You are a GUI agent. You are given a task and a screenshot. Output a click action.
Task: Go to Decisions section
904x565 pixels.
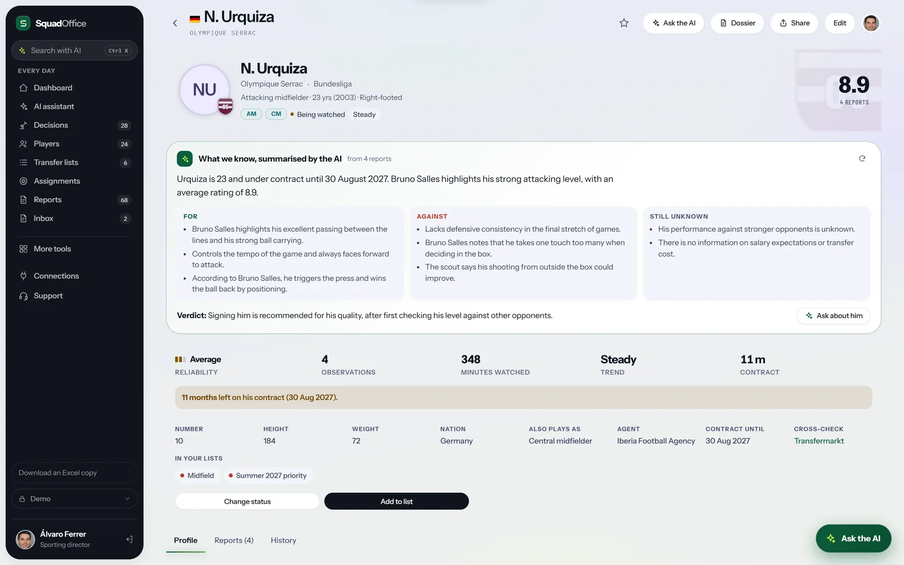(75, 125)
